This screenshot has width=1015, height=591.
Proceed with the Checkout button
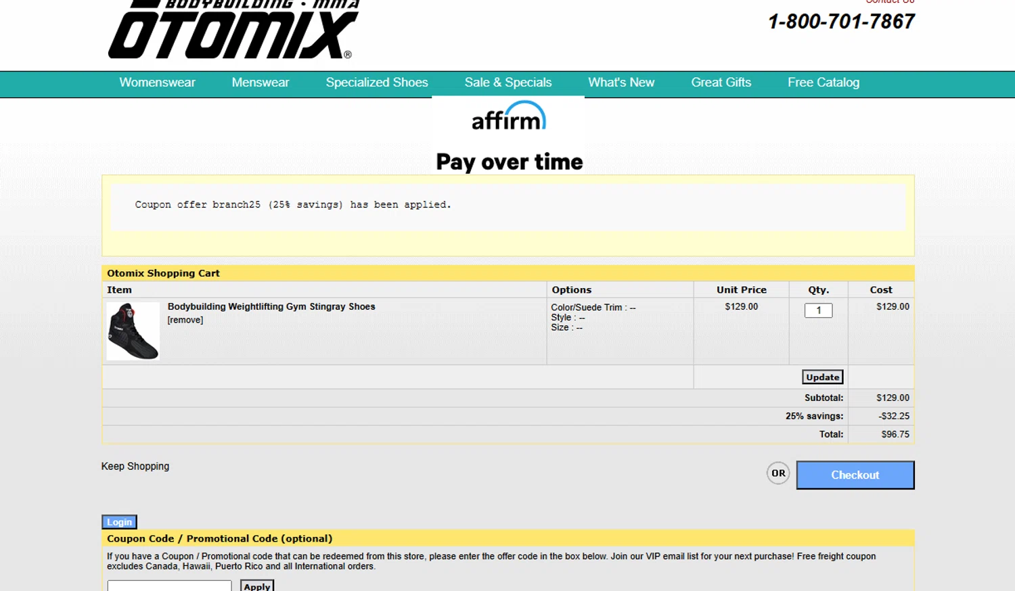(x=855, y=475)
